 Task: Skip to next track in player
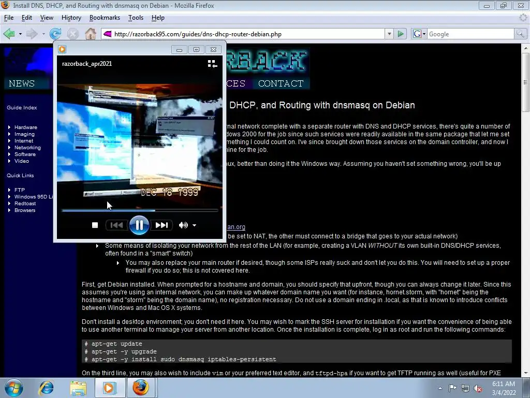point(161,225)
